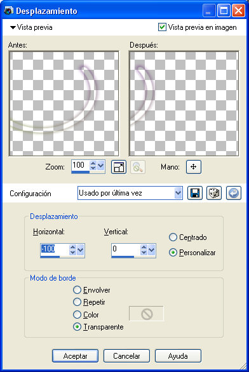Click the Después preview thumbnail

[184, 103]
